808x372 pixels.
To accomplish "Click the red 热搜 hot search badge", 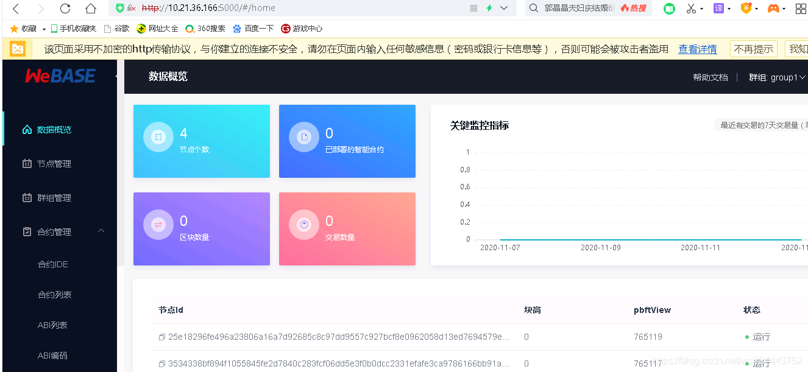I will [x=634, y=8].
